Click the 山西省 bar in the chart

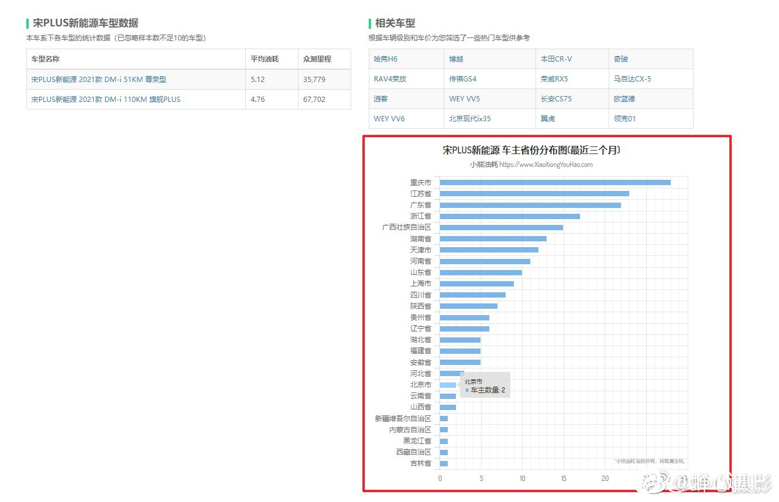(448, 407)
